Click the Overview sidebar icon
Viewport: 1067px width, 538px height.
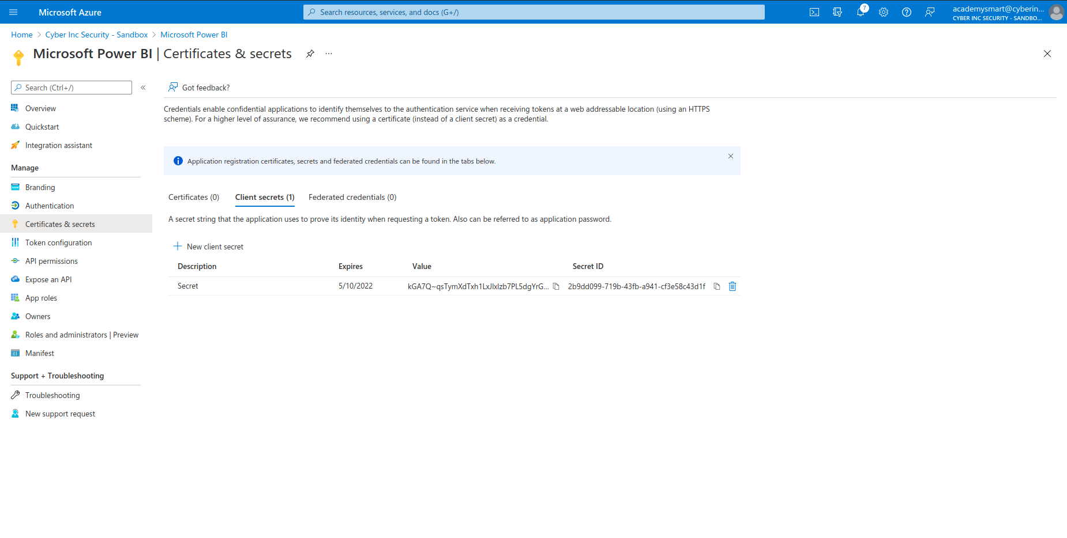click(15, 108)
